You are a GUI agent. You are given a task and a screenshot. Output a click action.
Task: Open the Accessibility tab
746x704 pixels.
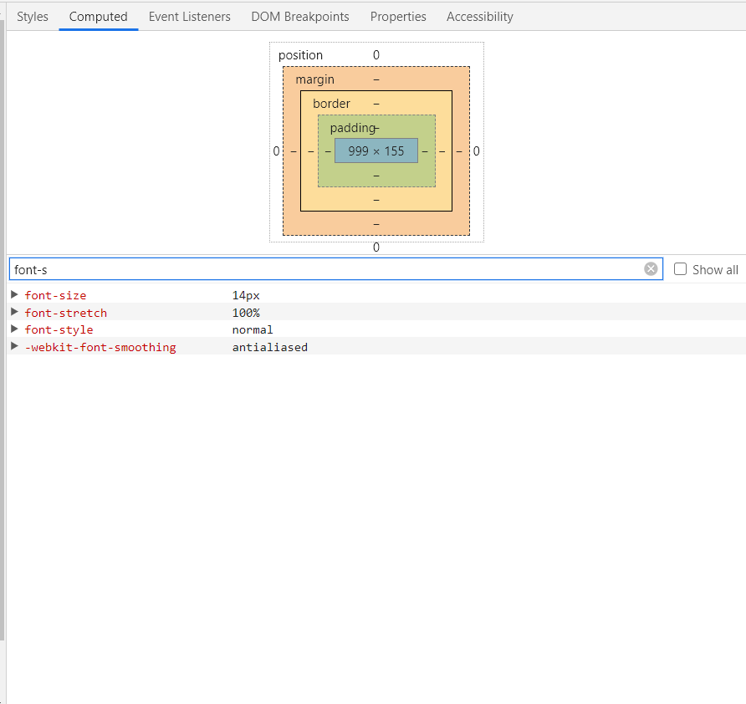(479, 17)
